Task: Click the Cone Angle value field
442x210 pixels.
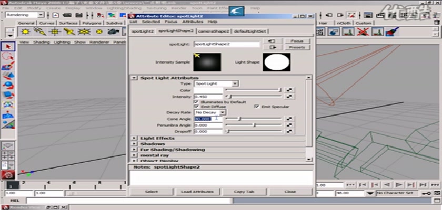Action: pos(208,119)
